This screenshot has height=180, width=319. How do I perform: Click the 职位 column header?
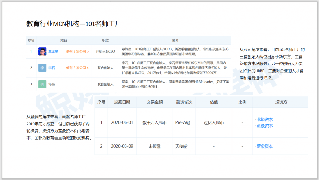pos(105,40)
